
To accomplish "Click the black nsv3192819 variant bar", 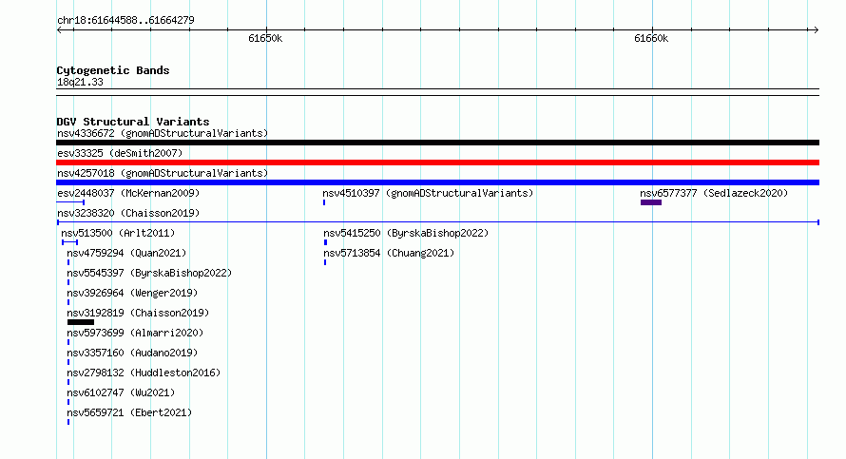I will (81, 322).
